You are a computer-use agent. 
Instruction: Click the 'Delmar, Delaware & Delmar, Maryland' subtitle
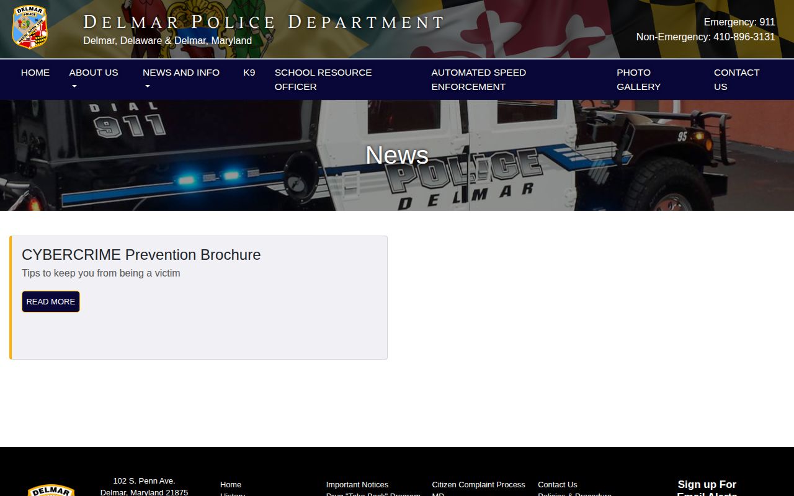coord(167,41)
